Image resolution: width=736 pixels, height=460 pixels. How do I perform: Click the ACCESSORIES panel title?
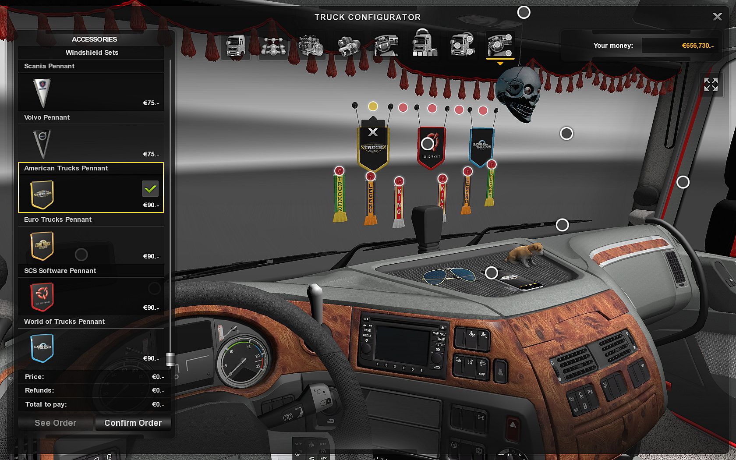tap(94, 39)
